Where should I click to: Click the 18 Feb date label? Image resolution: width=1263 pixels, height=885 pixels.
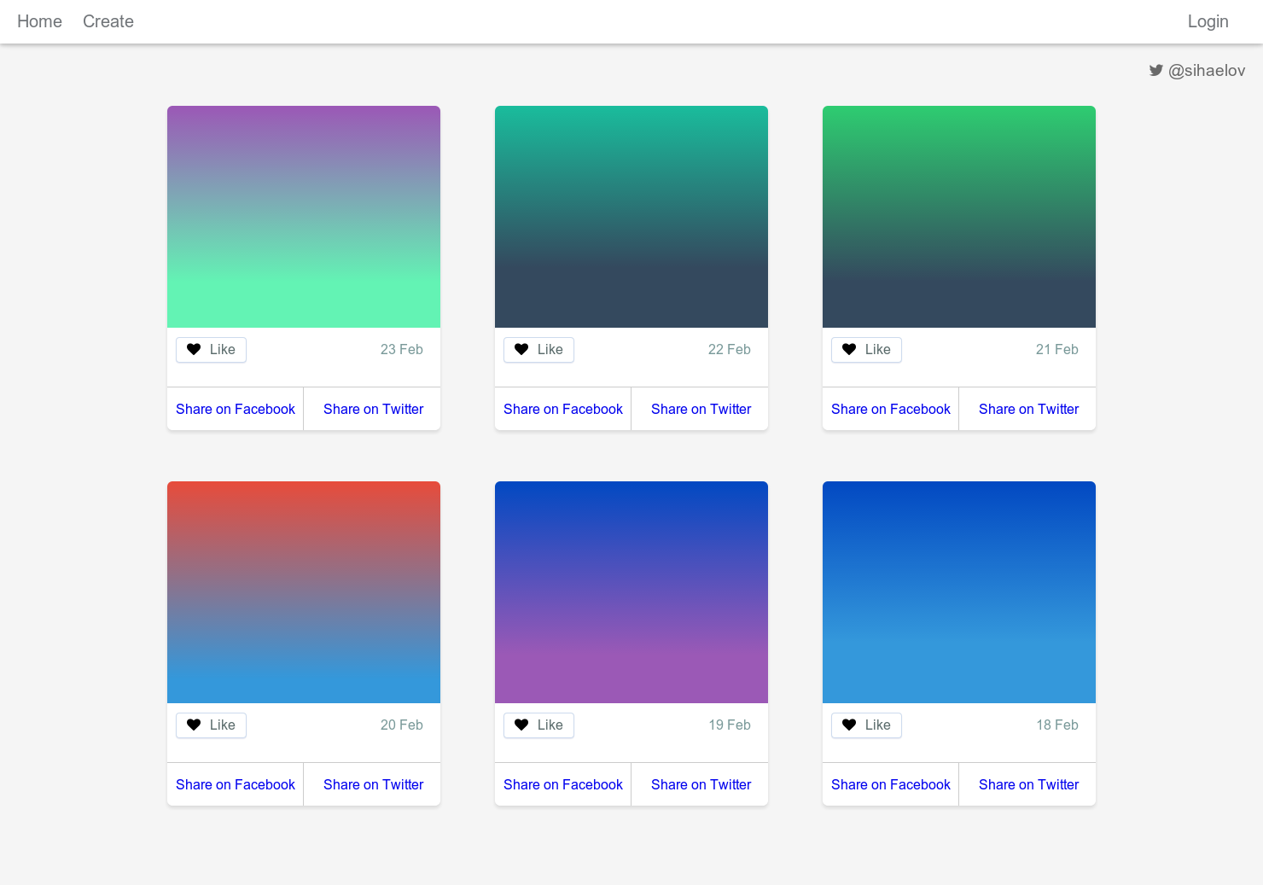[x=1057, y=725]
